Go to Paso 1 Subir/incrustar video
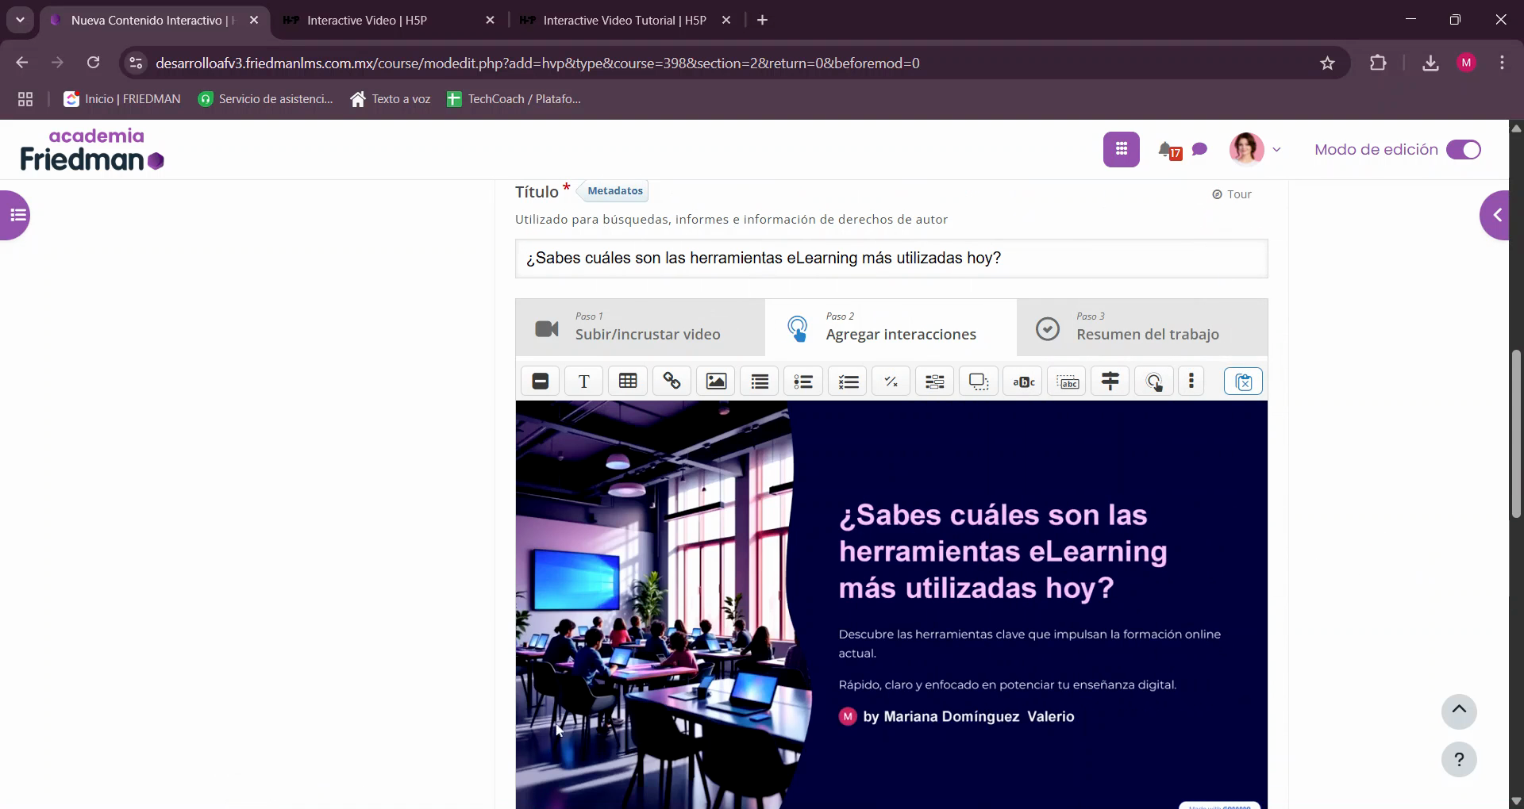Image resolution: width=1524 pixels, height=809 pixels. (x=640, y=328)
